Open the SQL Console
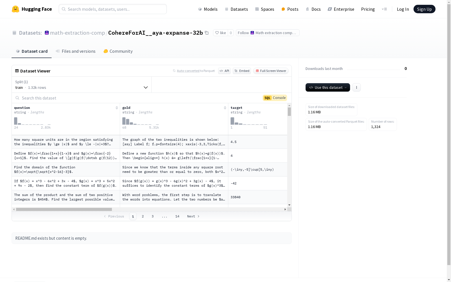This screenshot has width=451, height=282. 275,98
